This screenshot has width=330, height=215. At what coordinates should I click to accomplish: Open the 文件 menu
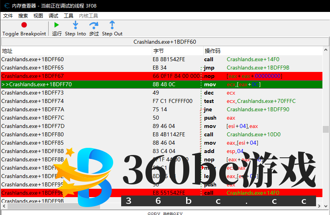coord(8,16)
